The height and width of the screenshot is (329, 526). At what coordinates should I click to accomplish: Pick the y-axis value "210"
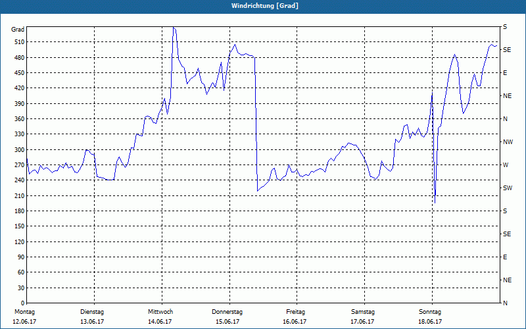click(x=20, y=195)
